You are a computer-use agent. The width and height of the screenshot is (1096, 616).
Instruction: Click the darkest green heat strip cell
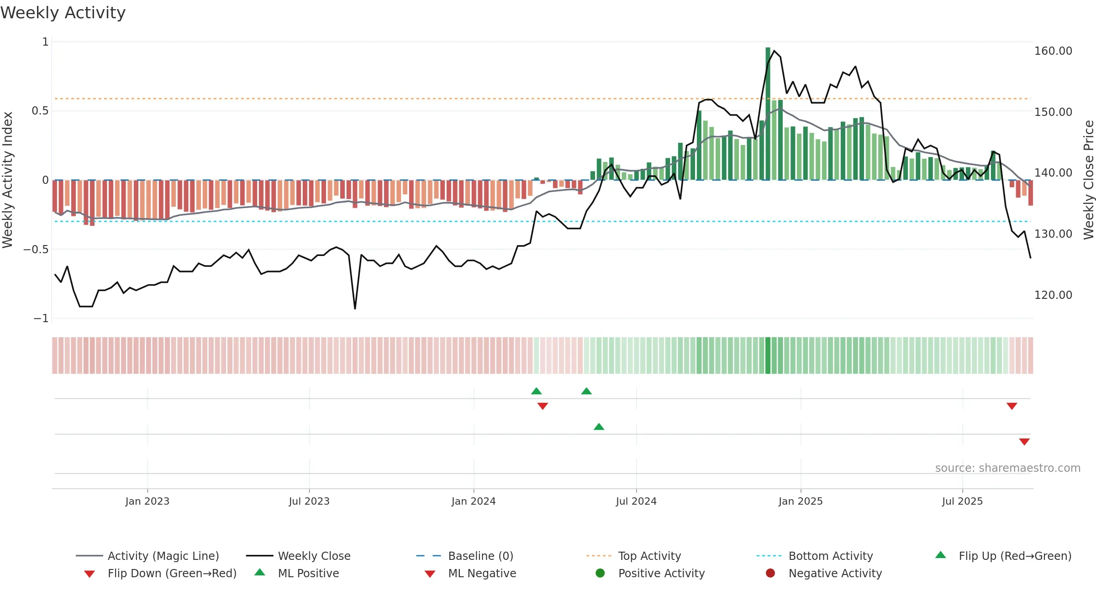768,355
